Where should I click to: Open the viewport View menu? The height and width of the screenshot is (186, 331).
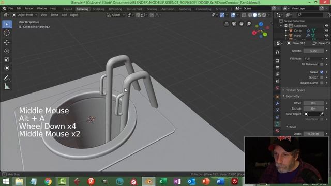43,15
